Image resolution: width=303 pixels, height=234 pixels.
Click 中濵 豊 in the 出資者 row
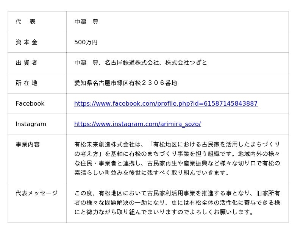[86, 62]
